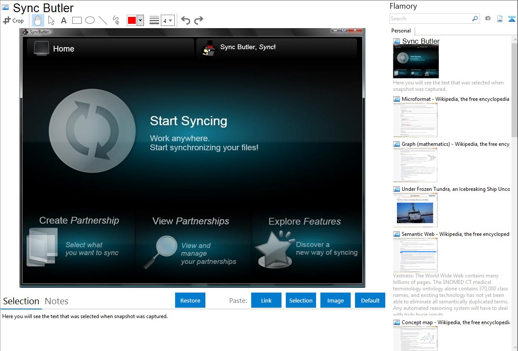Click the View Partnerships heading
Image resolution: width=518 pixels, height=351 pixels.
point(191,221)
